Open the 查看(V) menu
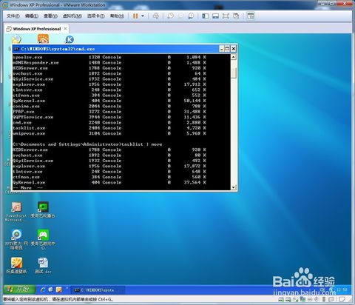The height and width of the screenshot is (305, 355). (x=50, y=16)
